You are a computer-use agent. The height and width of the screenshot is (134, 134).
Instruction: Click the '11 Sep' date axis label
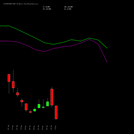[x=55, y=128]
